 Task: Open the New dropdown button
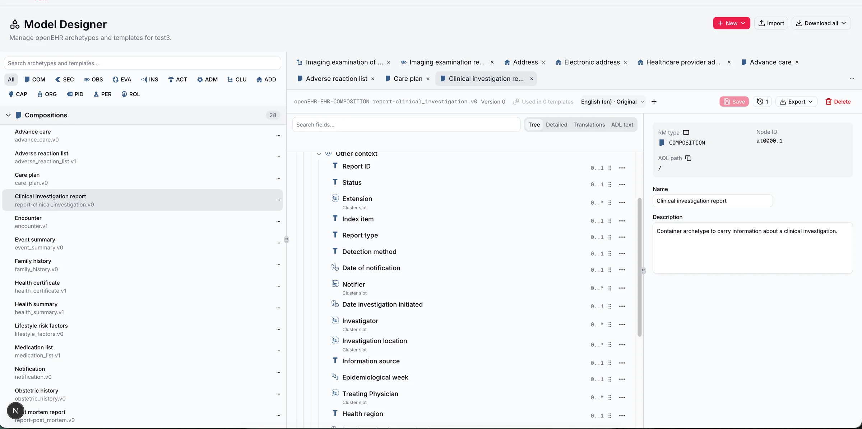[x=731, y=23]
